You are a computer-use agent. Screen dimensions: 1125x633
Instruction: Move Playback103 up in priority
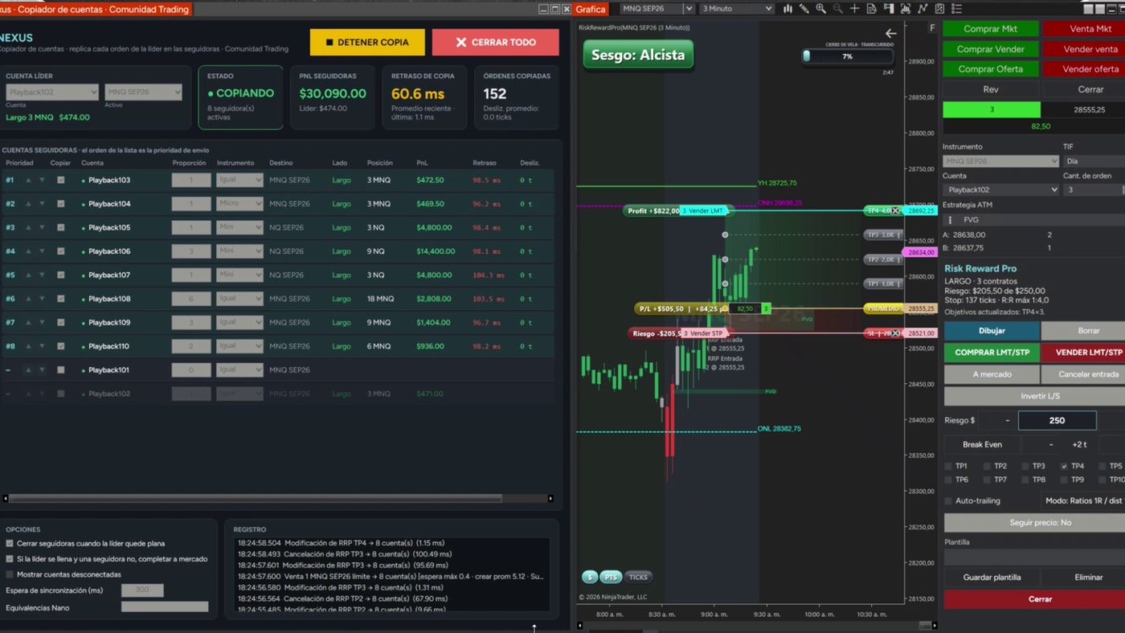(x=29, y=181)
